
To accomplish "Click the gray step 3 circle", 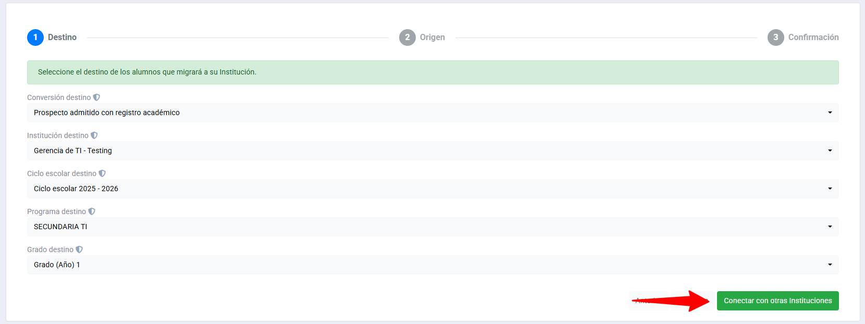I will point(775,38).
